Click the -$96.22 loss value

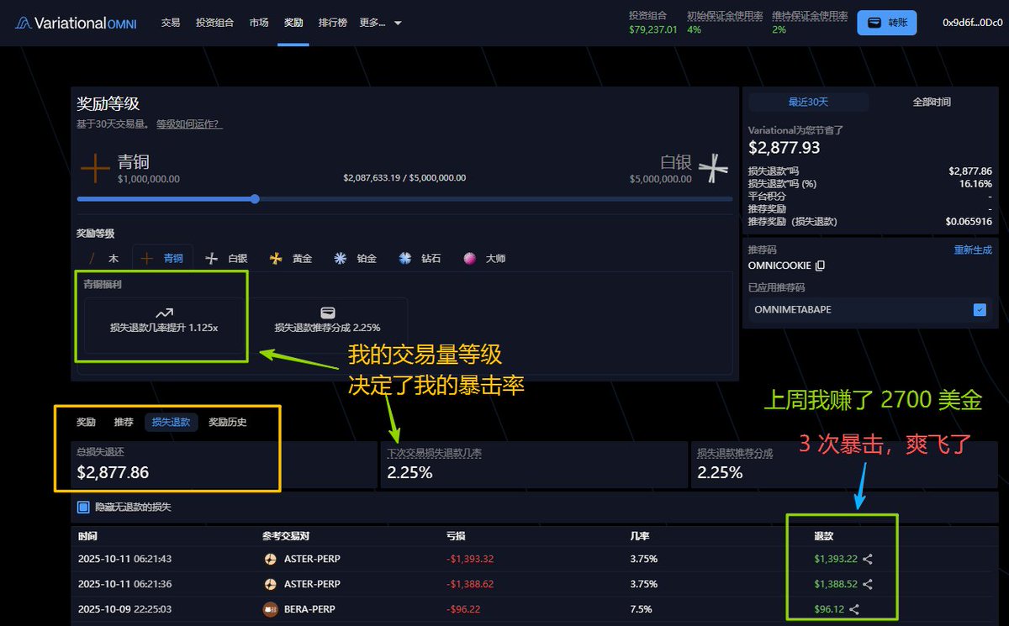pos(464,609)
